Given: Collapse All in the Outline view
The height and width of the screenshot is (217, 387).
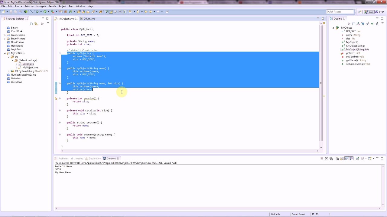Looking at the screenshot, I should pyautogui.click(x=354, y=24).
